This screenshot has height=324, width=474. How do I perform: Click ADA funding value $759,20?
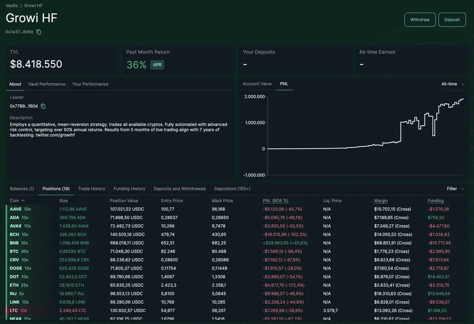[436, 218]
